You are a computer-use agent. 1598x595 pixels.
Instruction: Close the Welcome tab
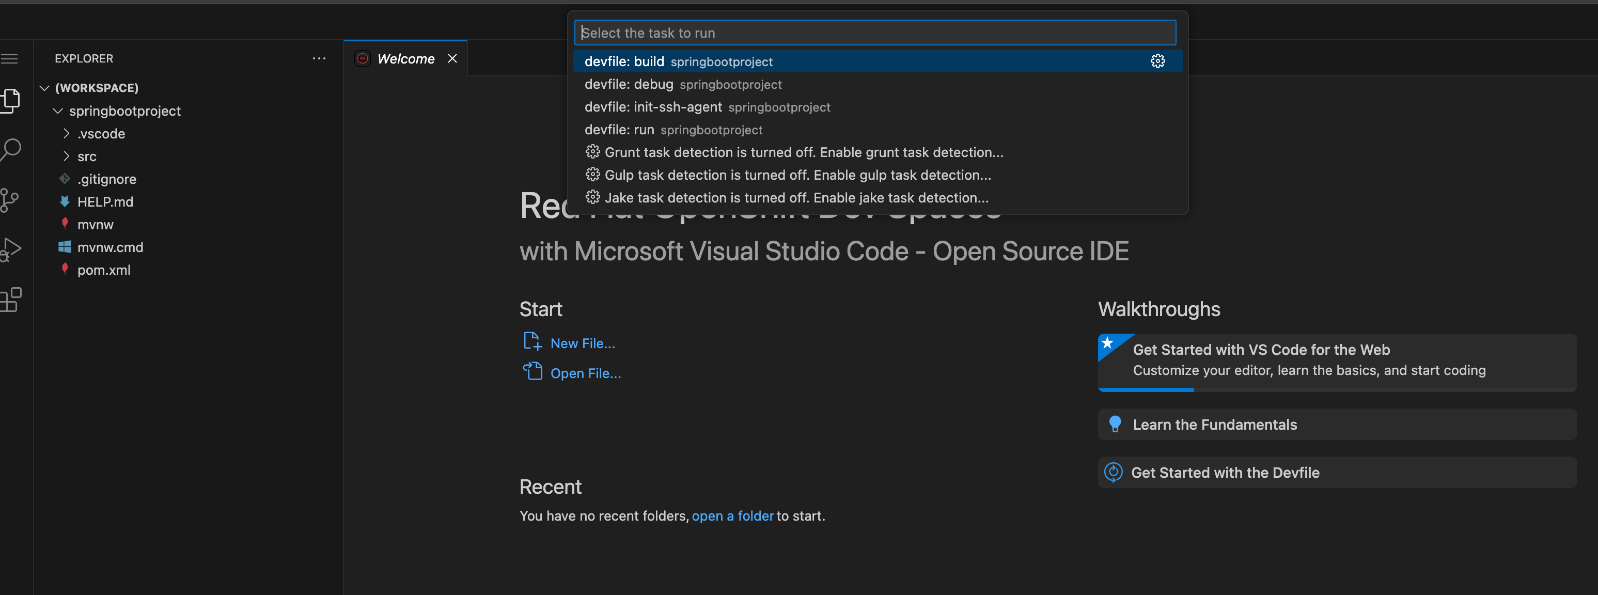452,58
